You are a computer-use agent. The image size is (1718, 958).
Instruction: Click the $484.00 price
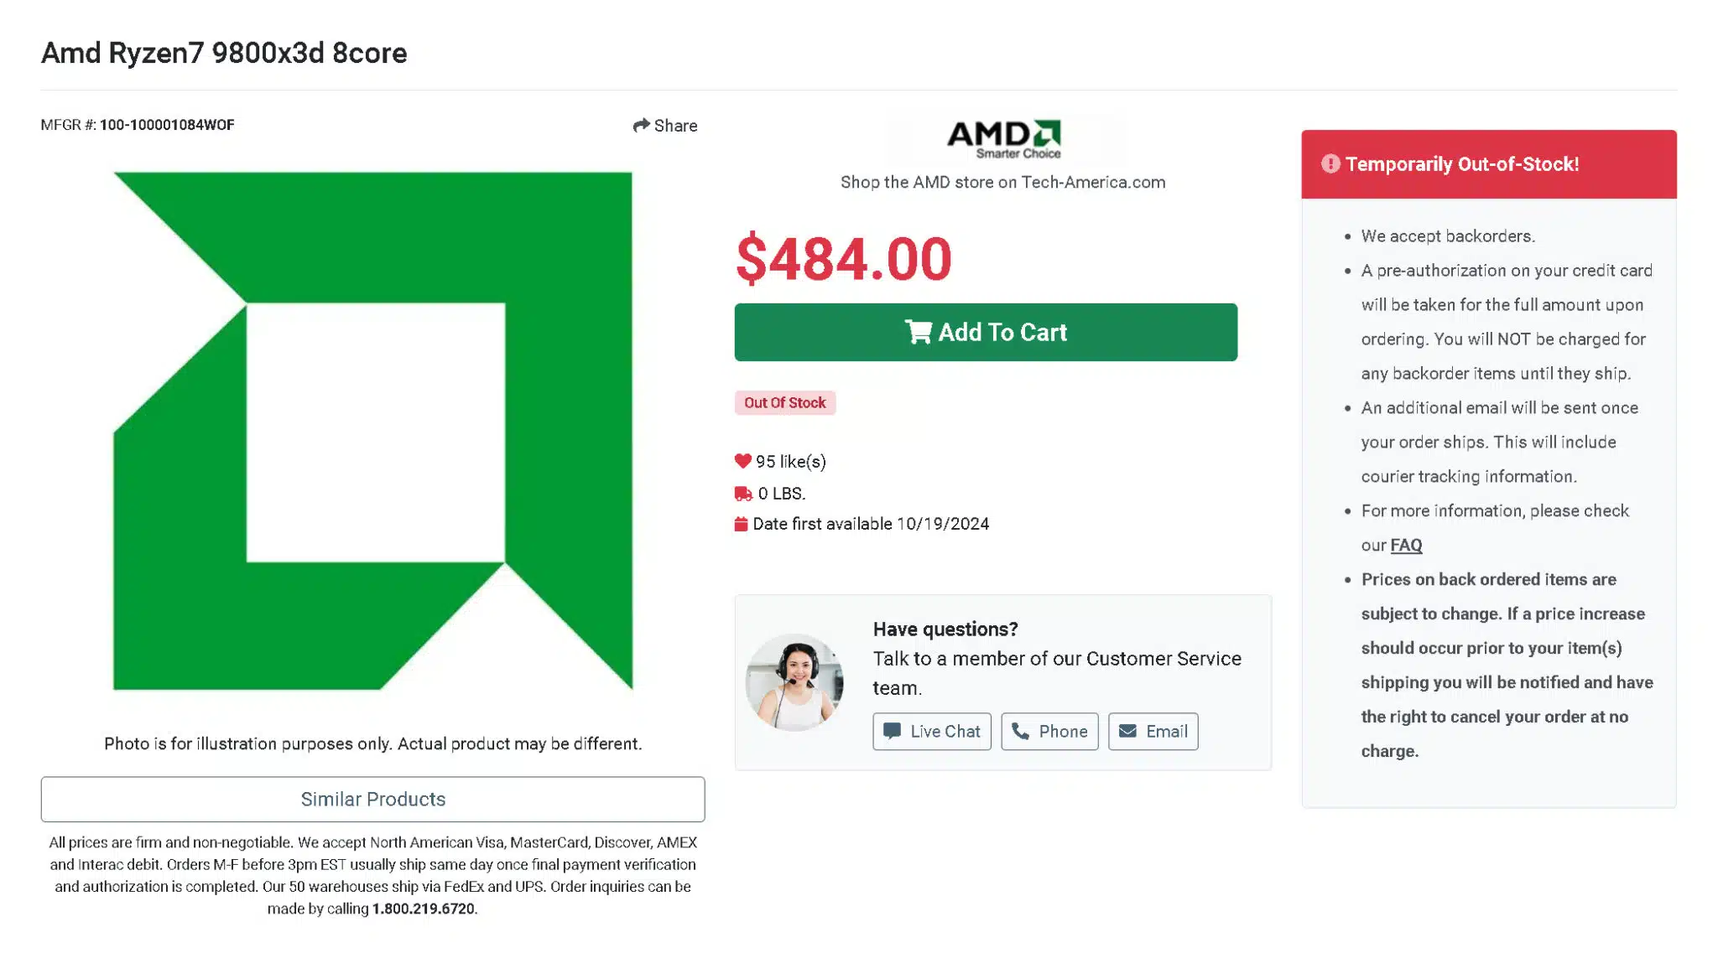[844, 258]
